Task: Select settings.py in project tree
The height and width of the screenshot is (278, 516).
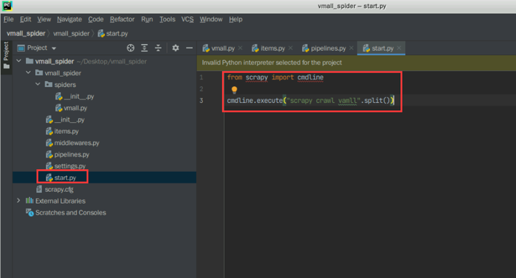Action: click(x=70, y=166)
